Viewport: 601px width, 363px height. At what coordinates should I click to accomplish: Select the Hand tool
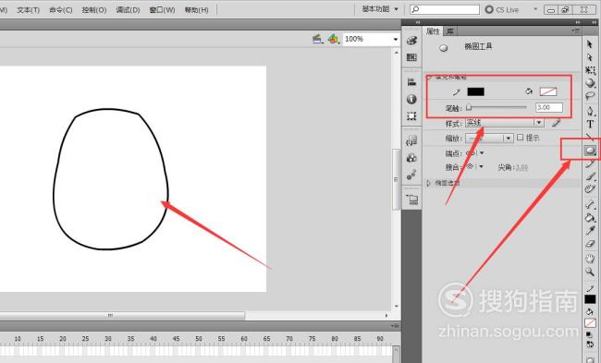coord(590,259)
